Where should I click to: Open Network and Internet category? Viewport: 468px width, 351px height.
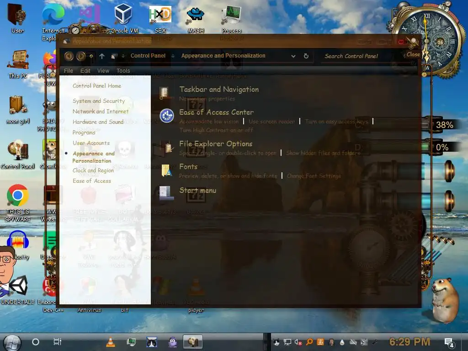(101, 112)
